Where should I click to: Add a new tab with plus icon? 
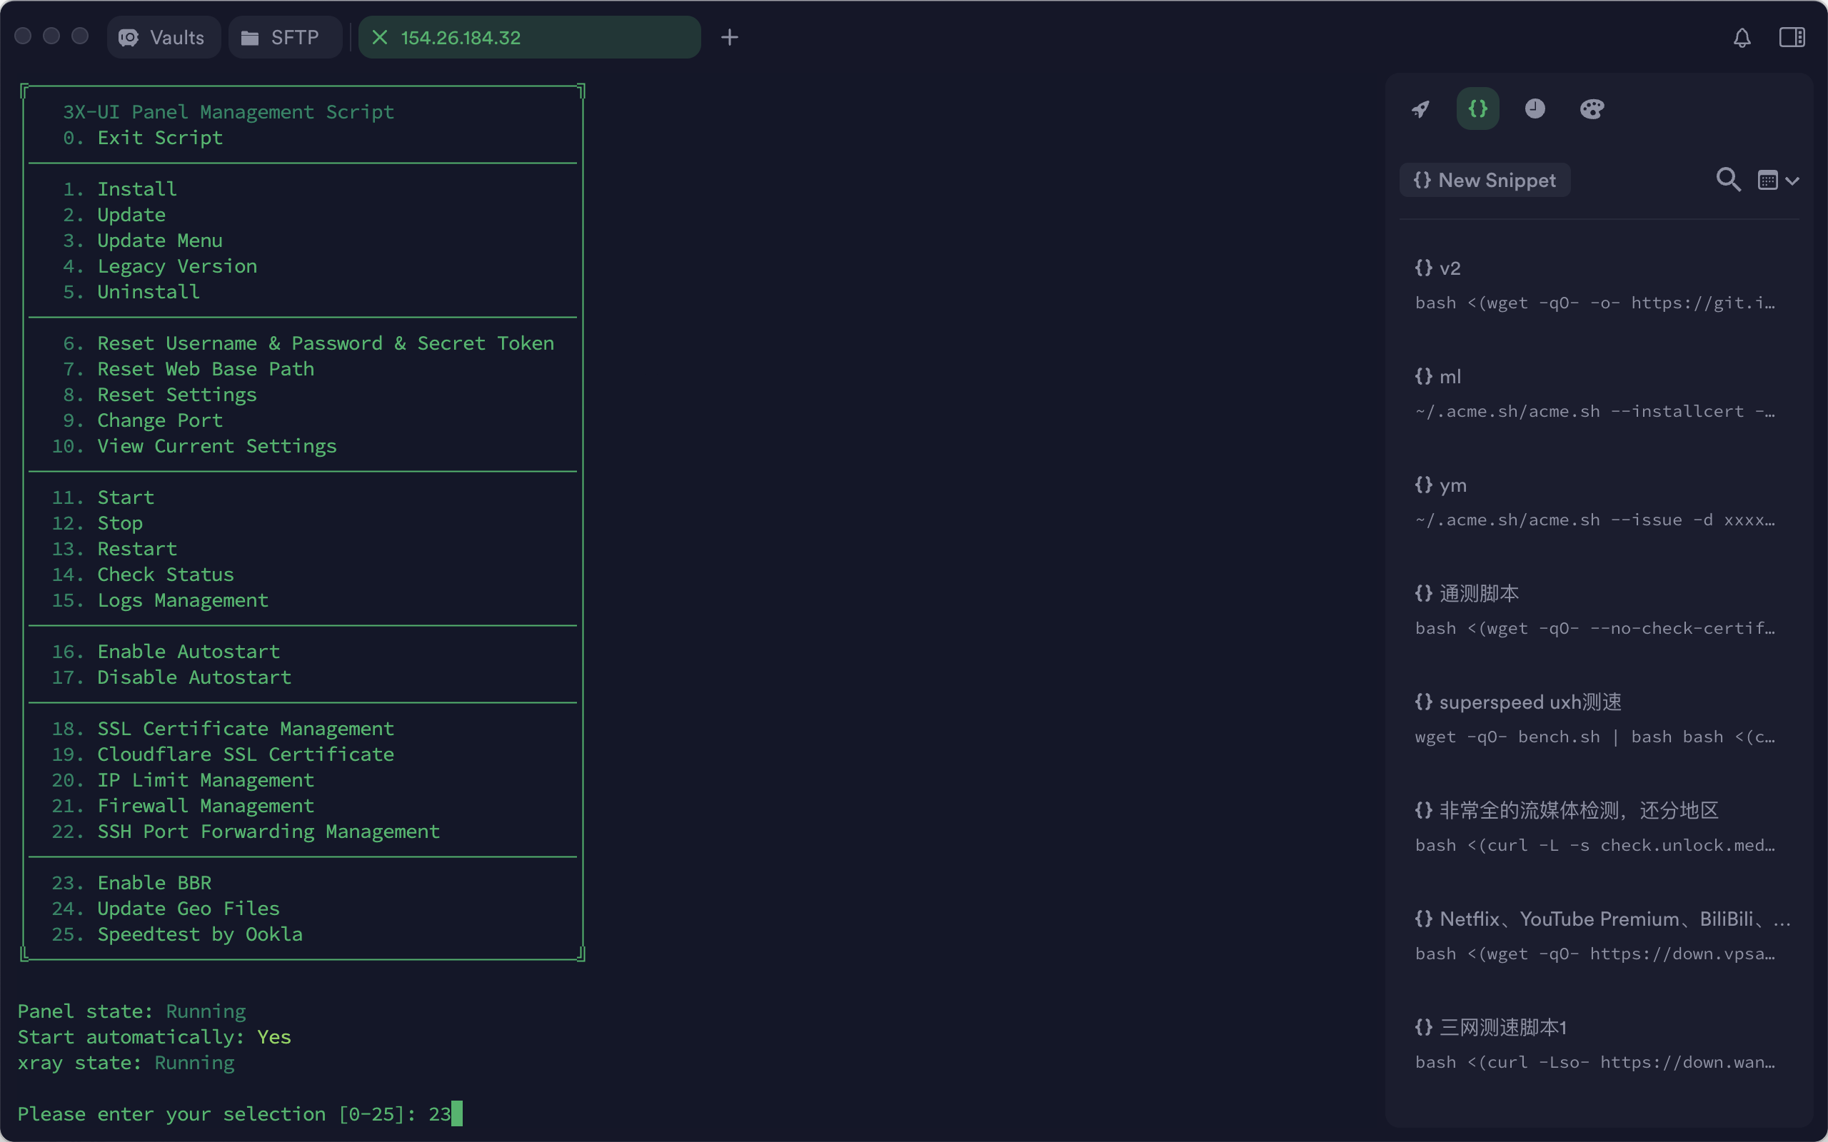point(729,38)
